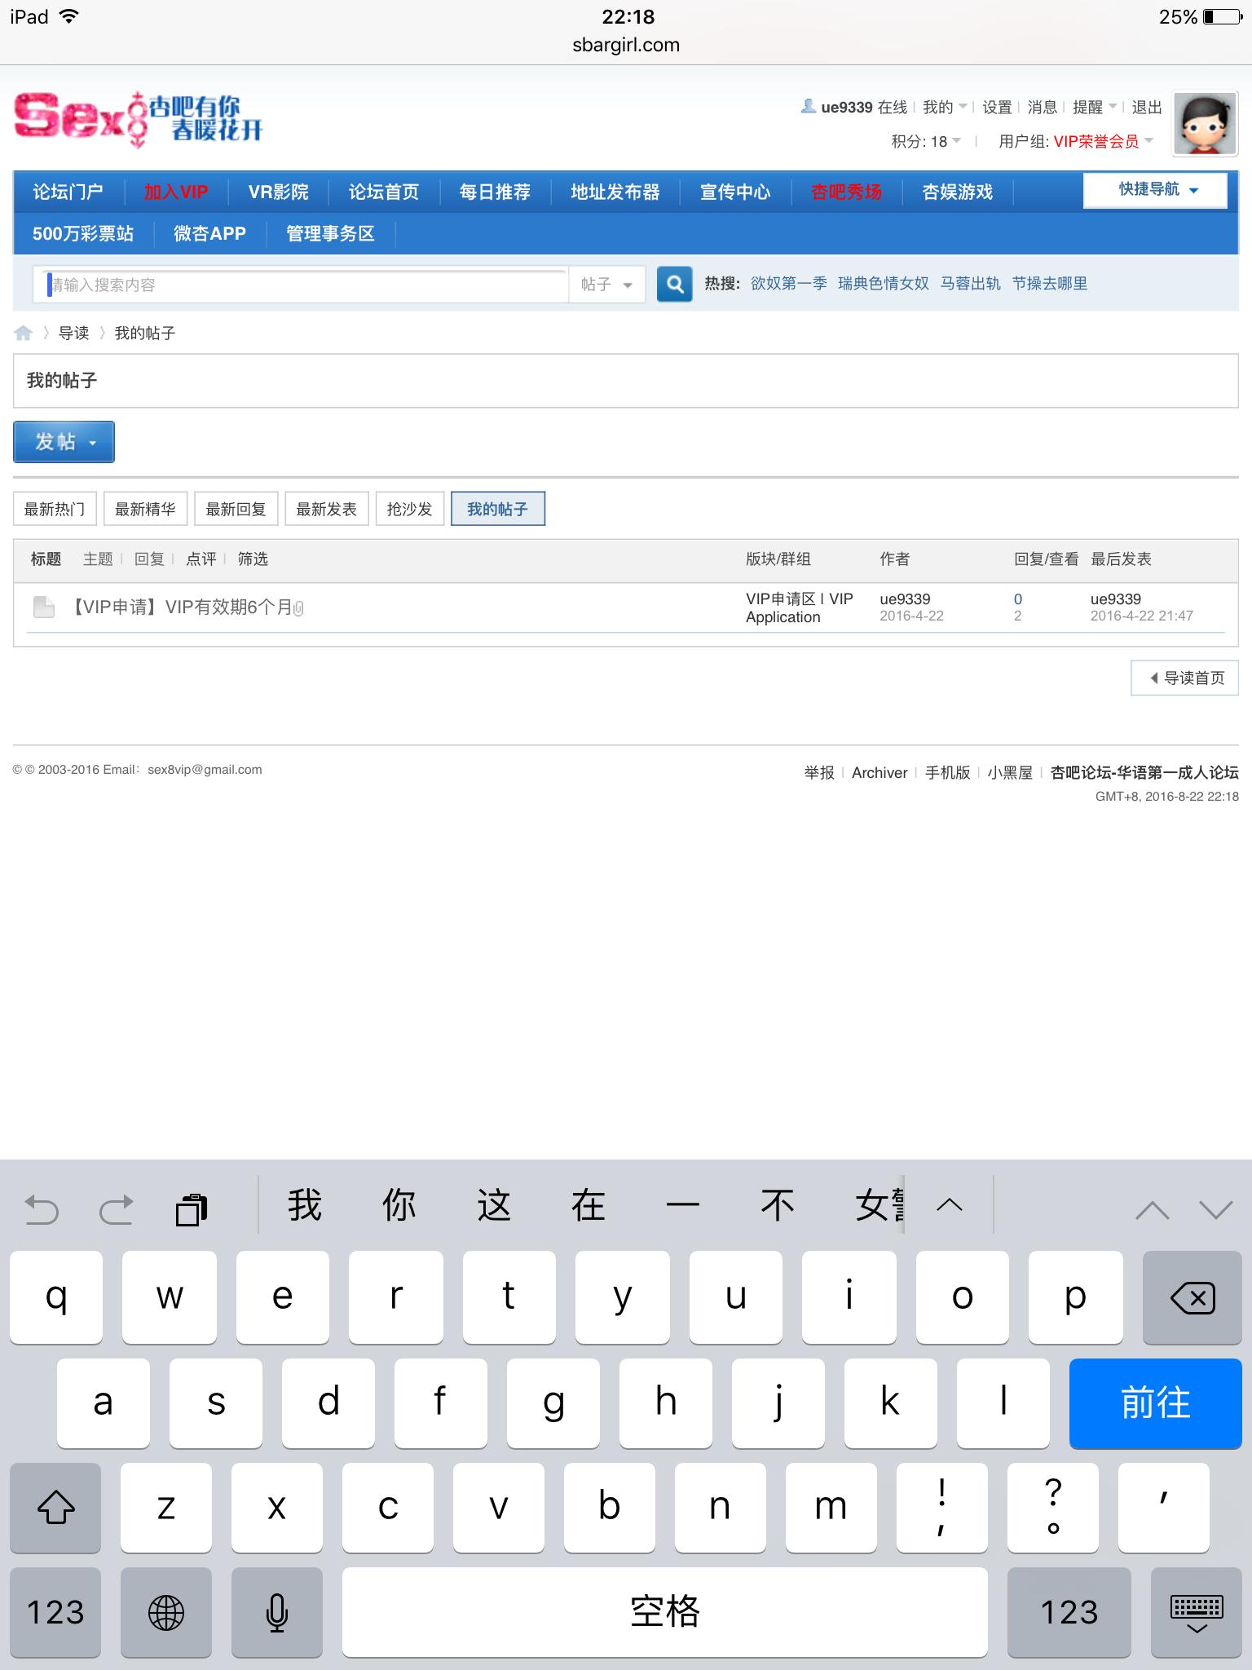Image resolution: width=1252 pixels, height=1670 pixels.
Task: Tap the user avatar picture
Action: [x=1205, y=123]
